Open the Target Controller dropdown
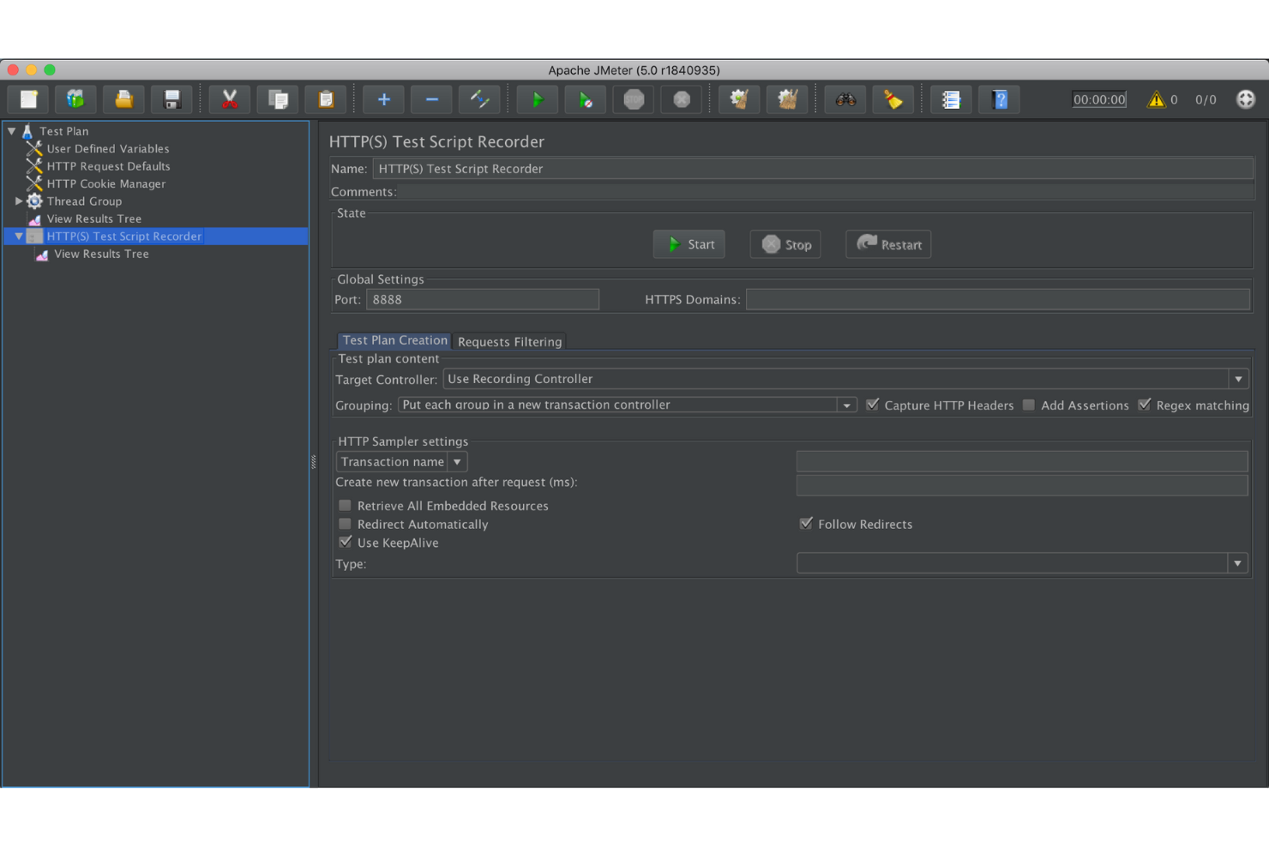 pyautogui.click(x=1238, y=379)
